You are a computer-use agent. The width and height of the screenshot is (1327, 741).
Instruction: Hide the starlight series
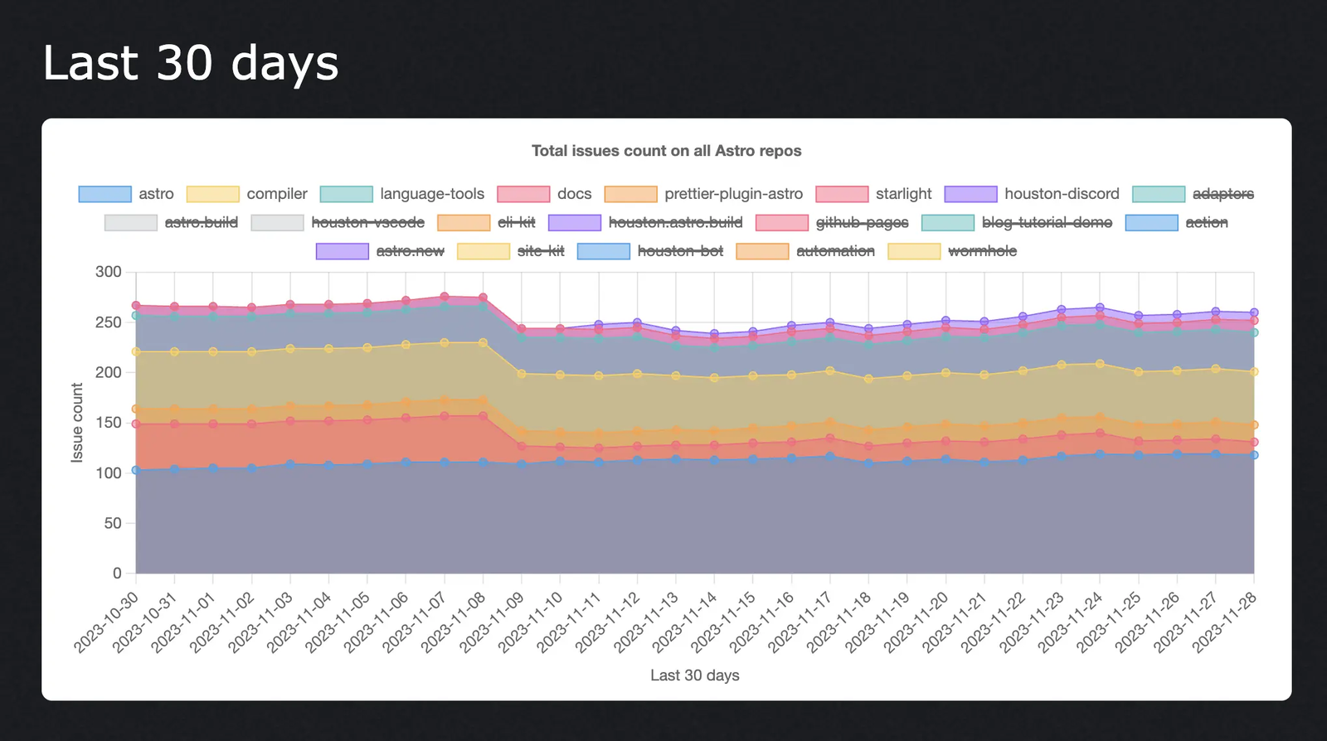tap(842, 194)
